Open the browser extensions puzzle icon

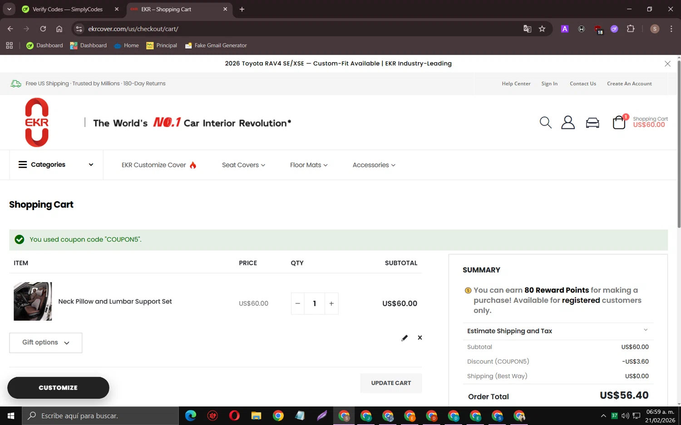pyautogui.click(x=631, y=29)
